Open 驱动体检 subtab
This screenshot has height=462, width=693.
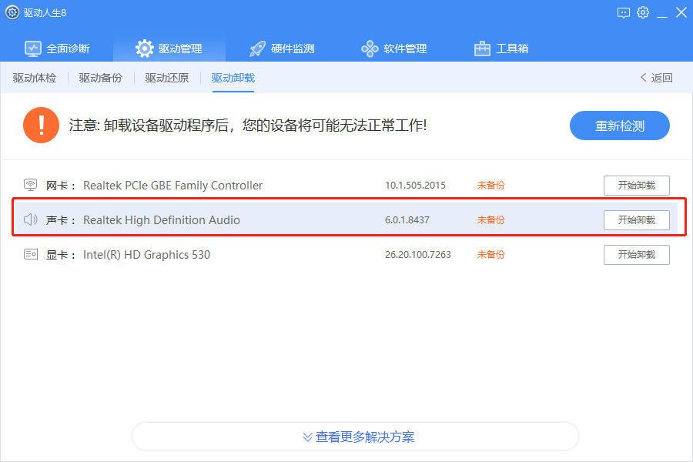35,78
